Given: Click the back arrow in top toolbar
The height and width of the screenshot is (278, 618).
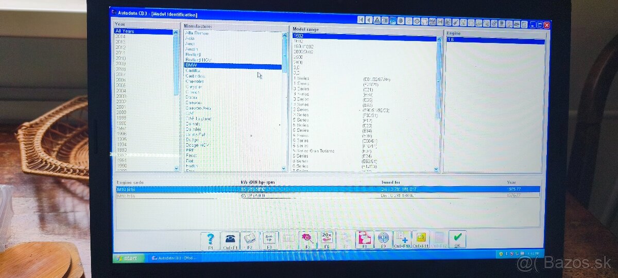Looking at the screenshot, I should 369,20.
